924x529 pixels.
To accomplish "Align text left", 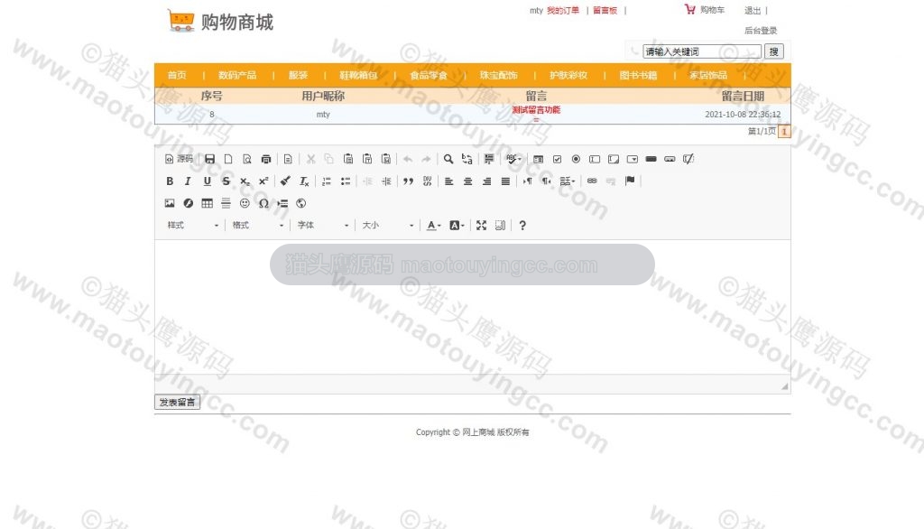I will pos(449,181).
